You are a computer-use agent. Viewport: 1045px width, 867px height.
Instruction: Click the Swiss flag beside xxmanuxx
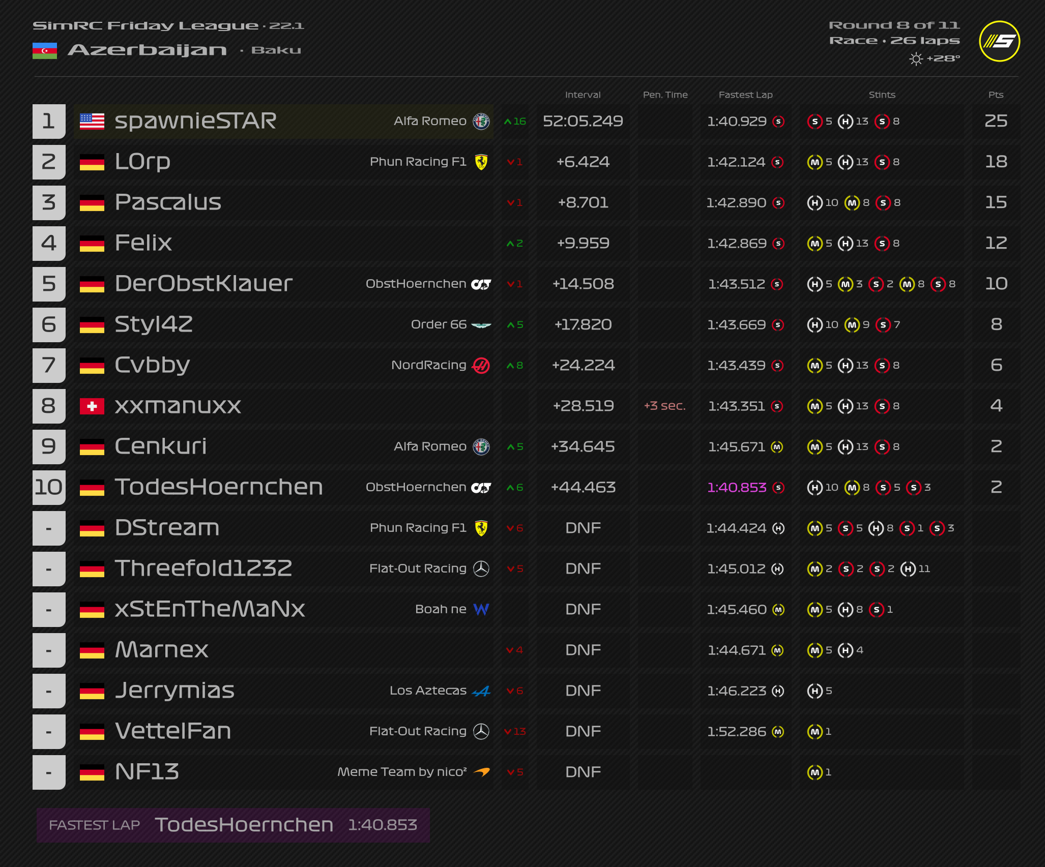click(92, 406)
